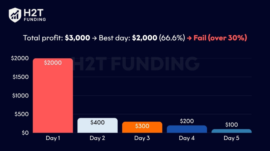
Task: Click the Day 5 axis label
Action: pos(232,138)
